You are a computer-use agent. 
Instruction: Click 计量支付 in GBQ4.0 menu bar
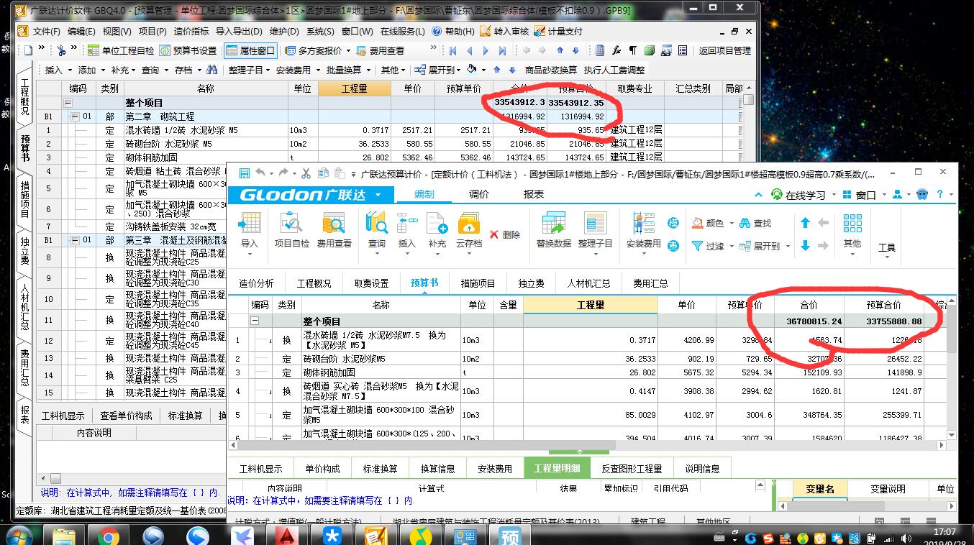[559, 32]
